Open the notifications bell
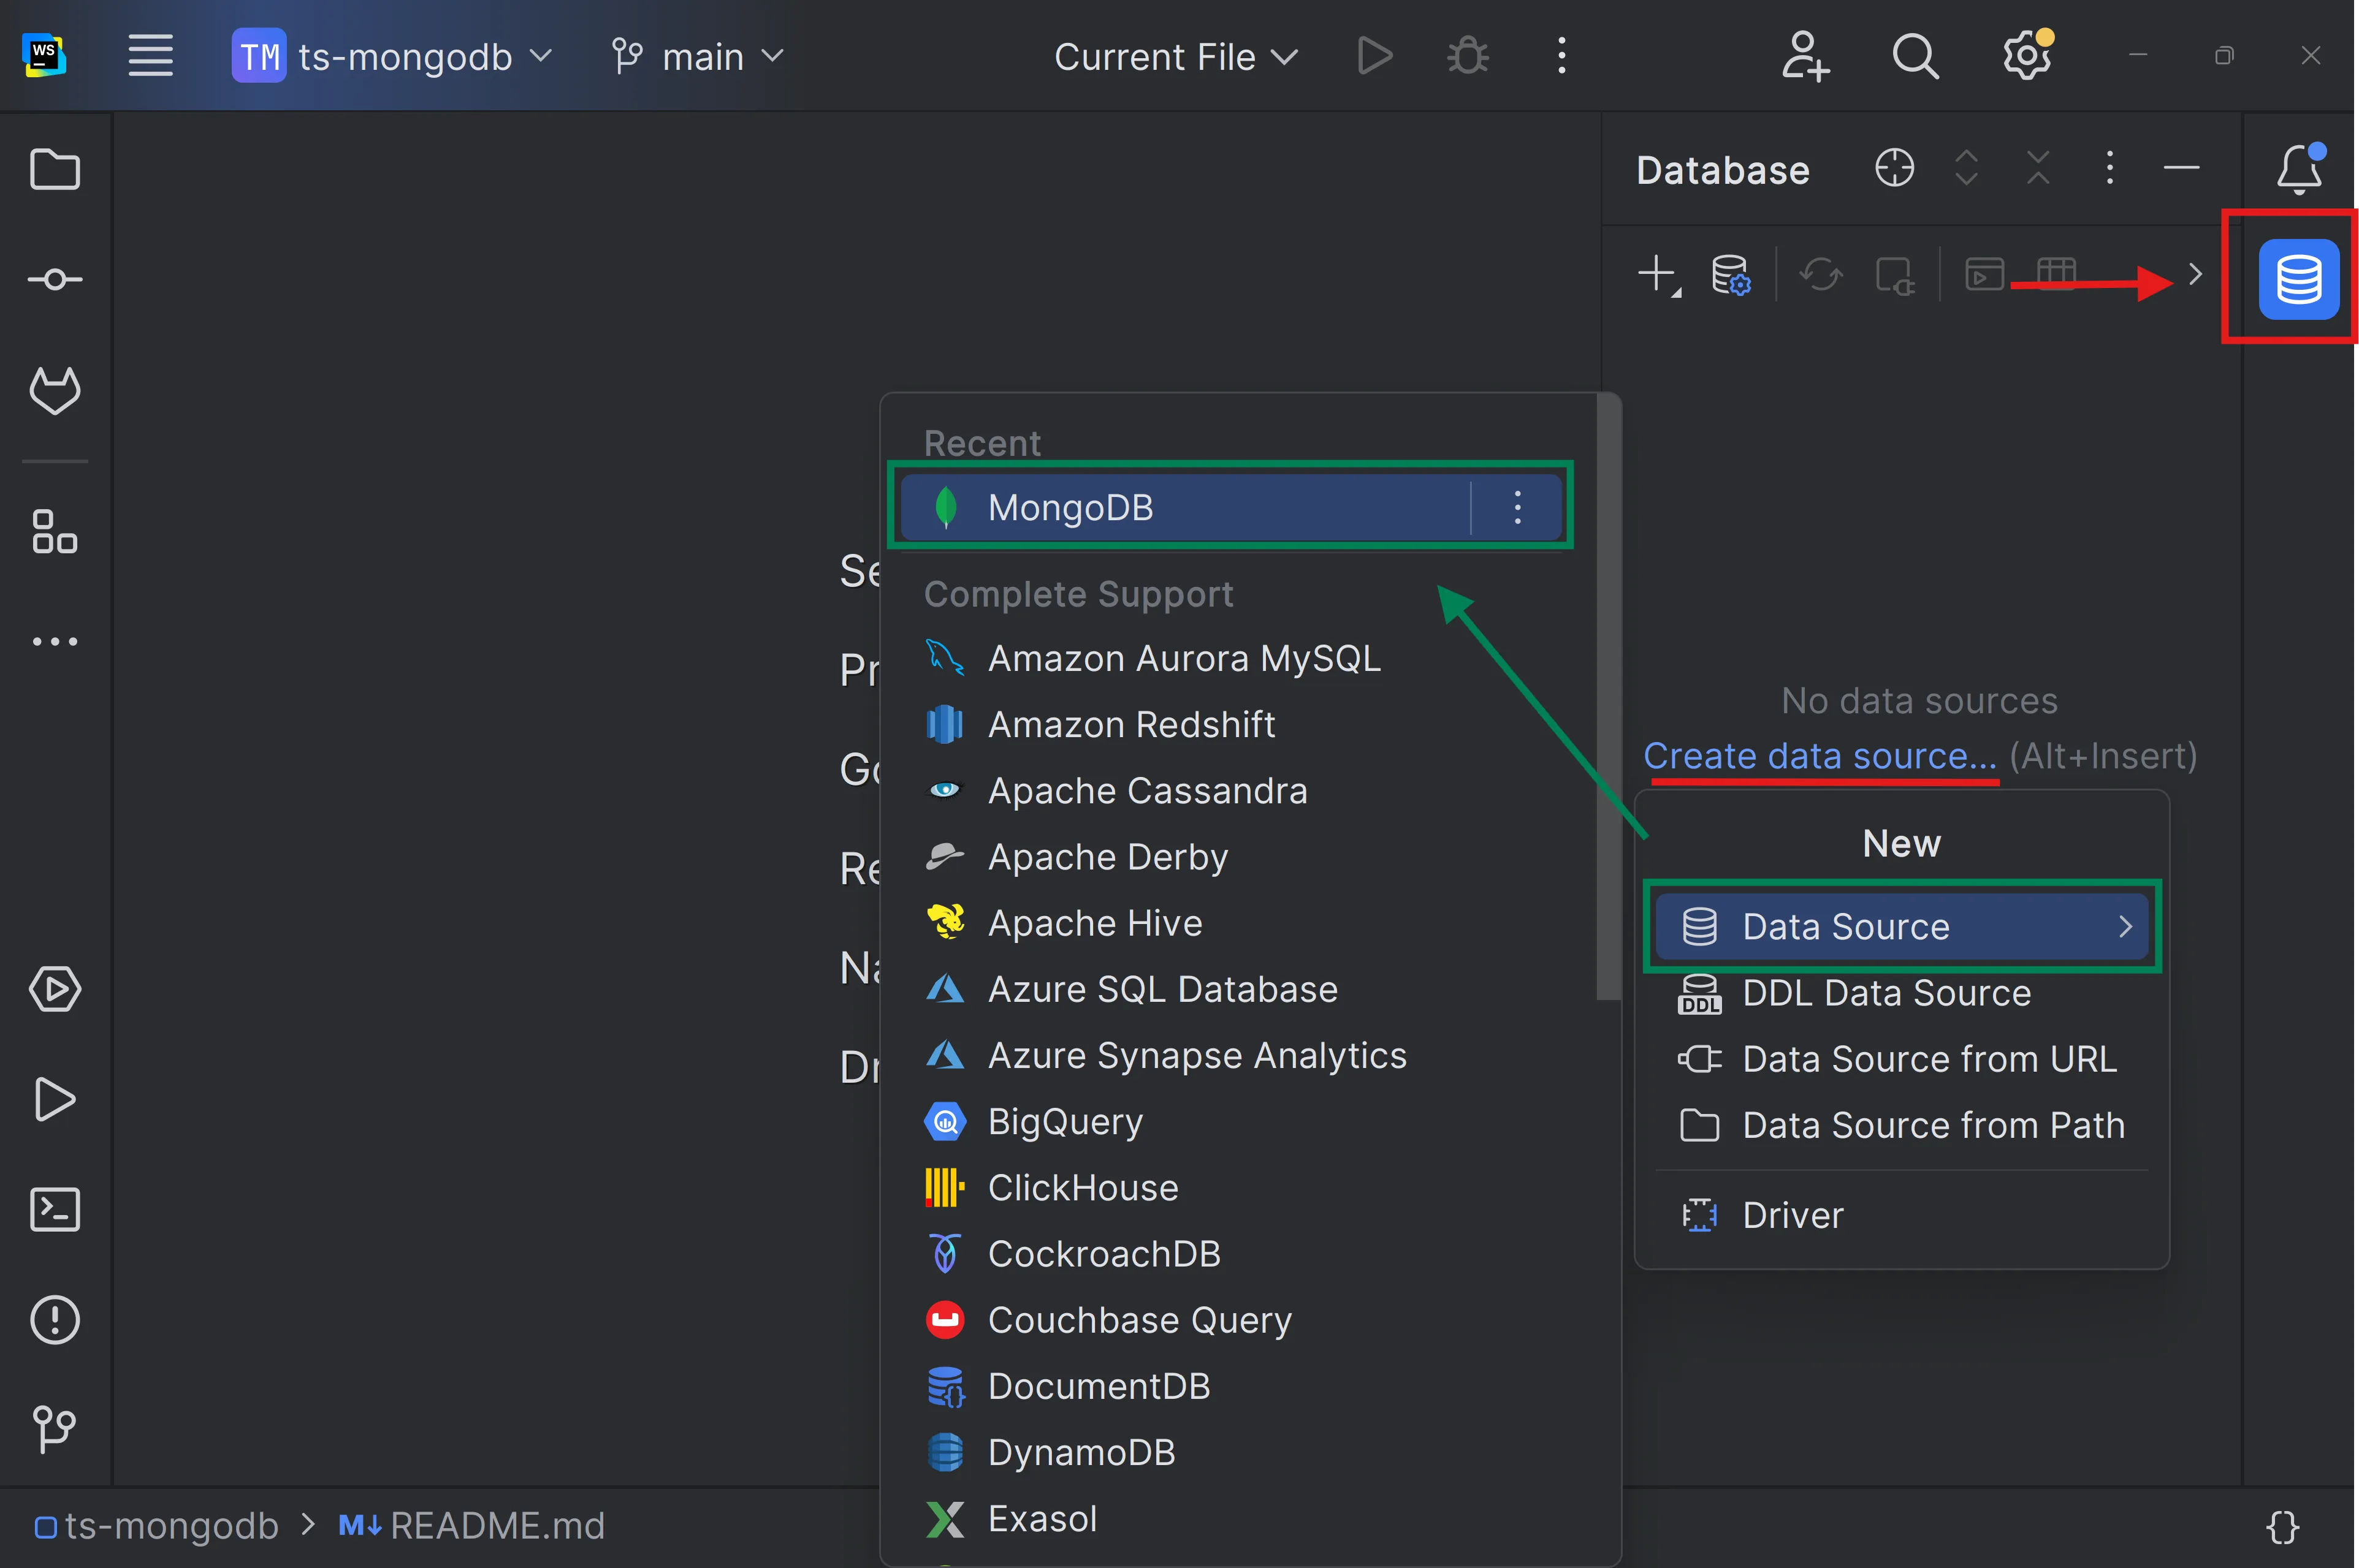2359x1568 pixels. coord(2298,169)
